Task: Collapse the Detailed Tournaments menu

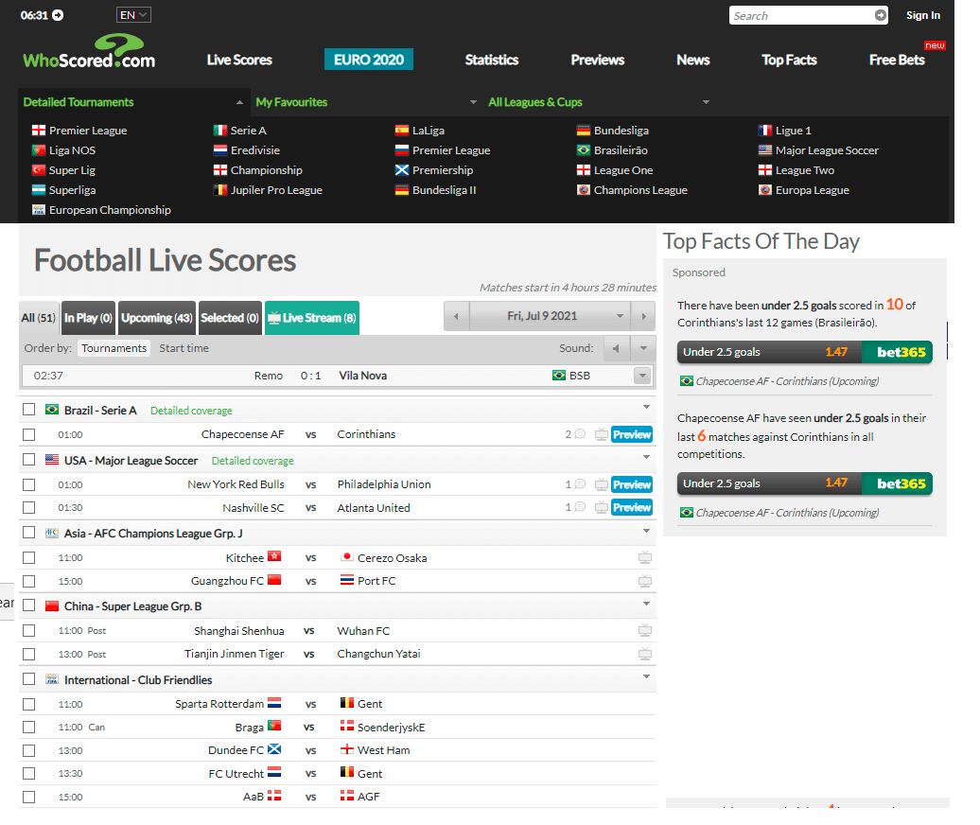Action: point(239,102)
